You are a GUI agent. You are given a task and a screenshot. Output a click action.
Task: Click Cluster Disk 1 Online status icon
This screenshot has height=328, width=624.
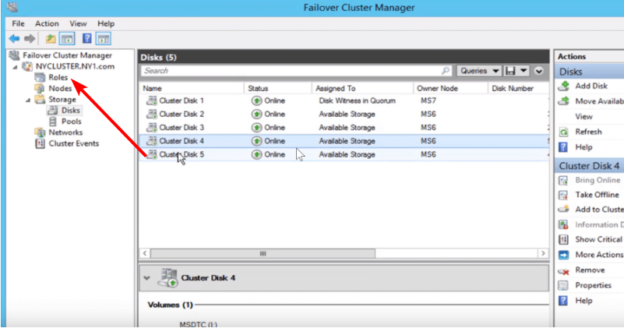256,101
